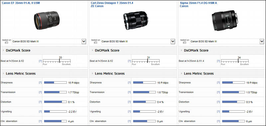This screenshot has height=126, width=266.
Task: Click the Sigma 35mm lens thumbnail
Action: (225, 21)
